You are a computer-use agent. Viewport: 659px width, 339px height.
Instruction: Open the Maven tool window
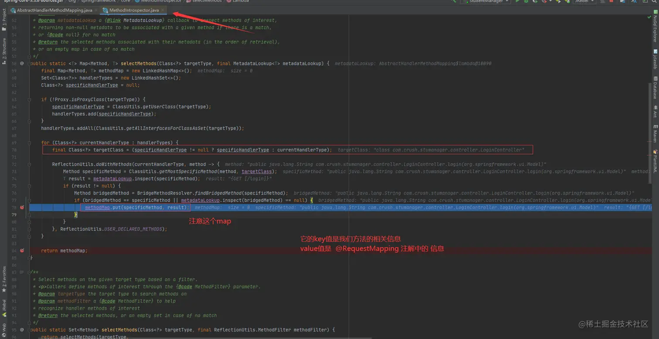[x=655, y=134]
